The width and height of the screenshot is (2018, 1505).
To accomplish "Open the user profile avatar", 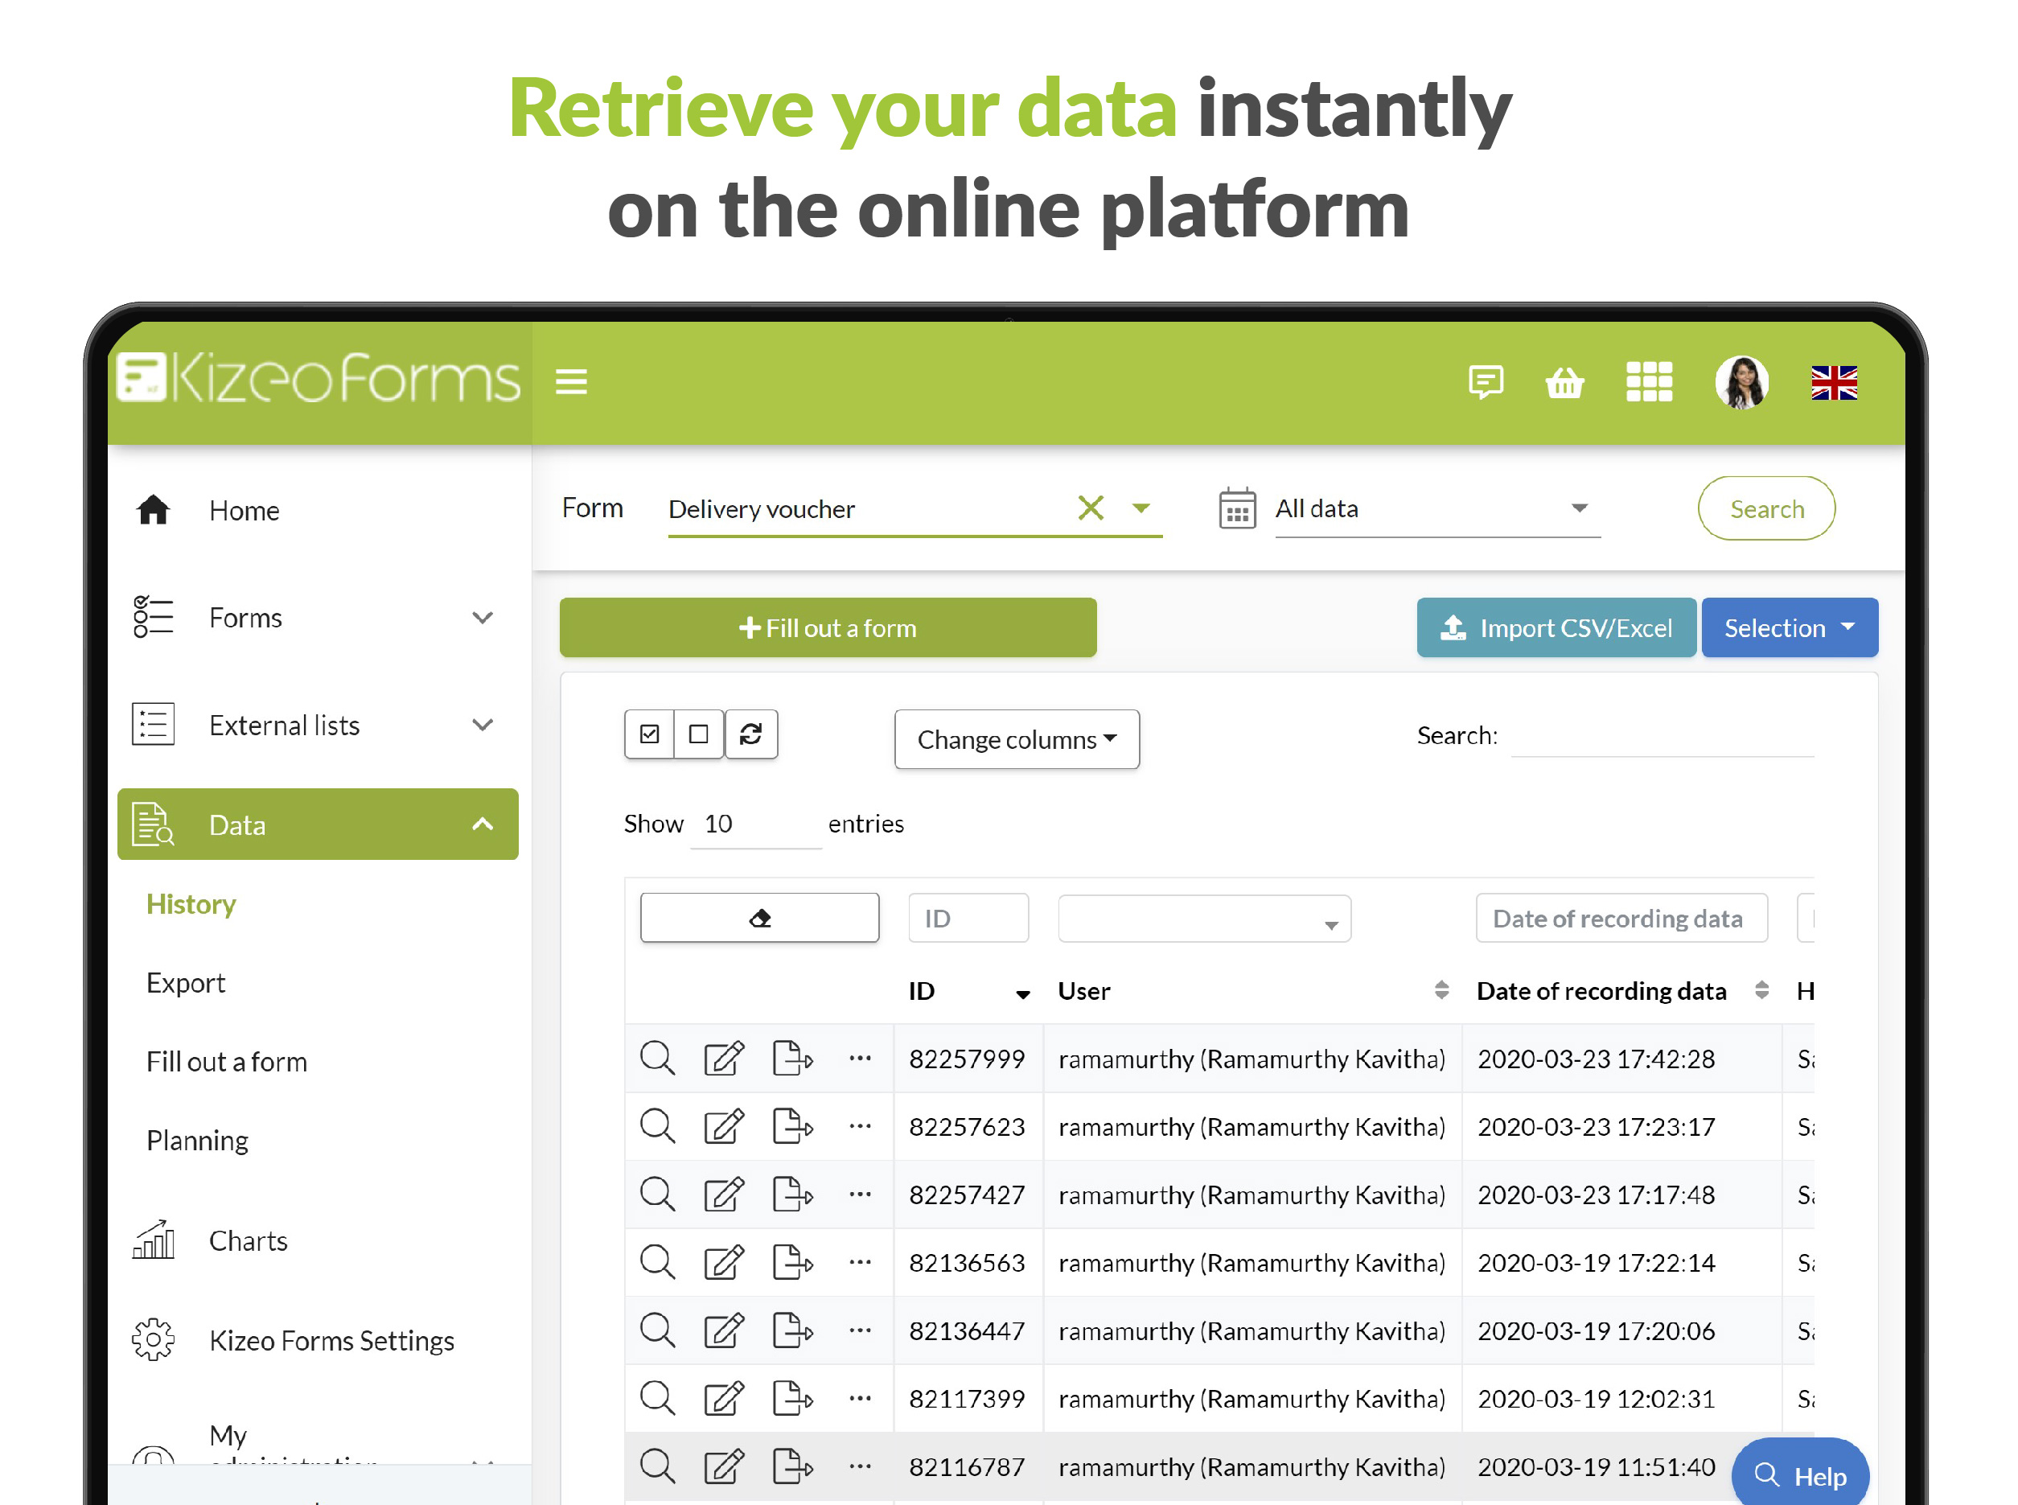I will pyautogui.click(x=1742, y=382).
